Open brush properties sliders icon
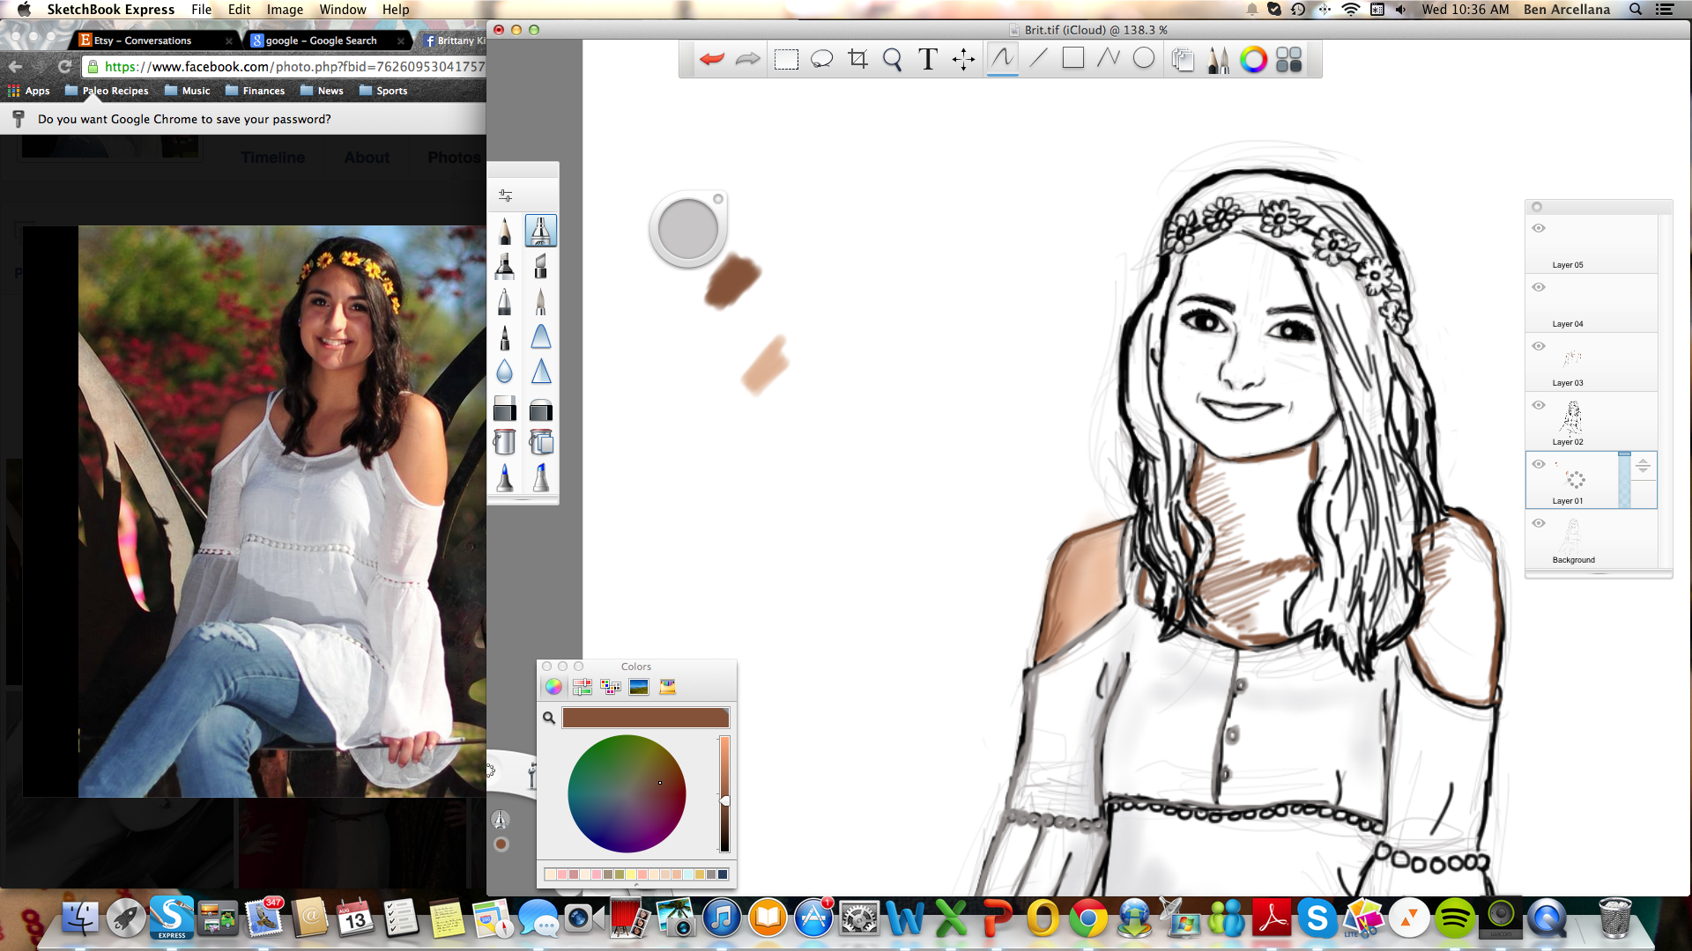The image size is (1692, 951). 505,195
